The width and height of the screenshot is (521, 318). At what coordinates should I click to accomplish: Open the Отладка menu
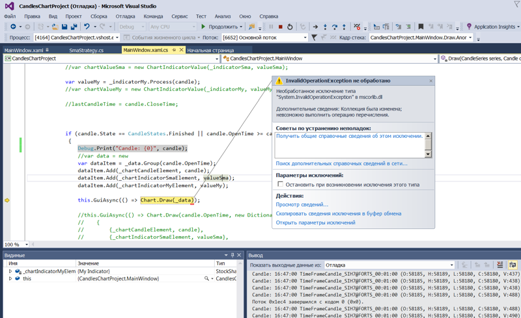click(x=125, y=16)
